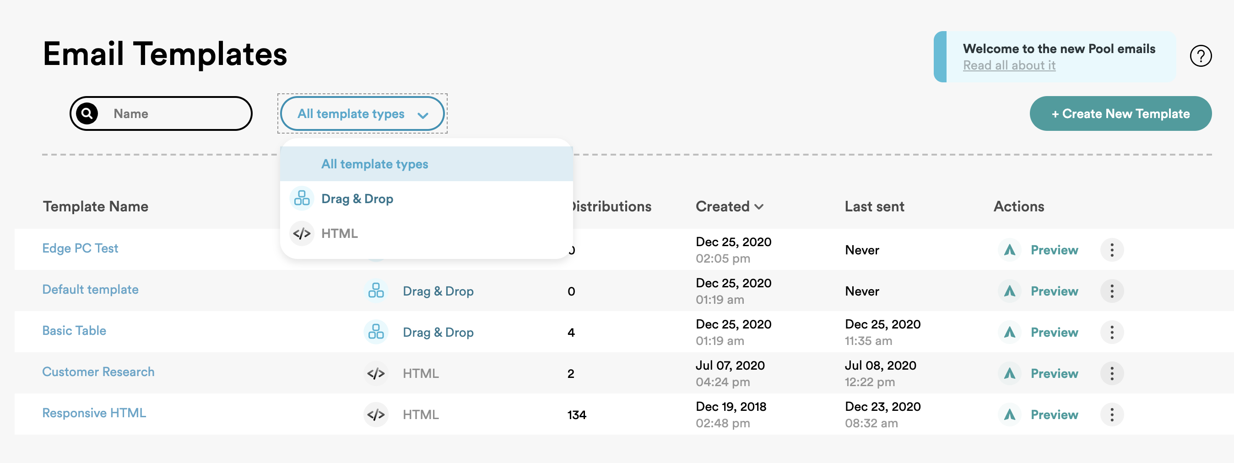Open the Read all about it link
Image resolution: width=1234 pixels, height=463 pixels.
(x=1009, y=65)
